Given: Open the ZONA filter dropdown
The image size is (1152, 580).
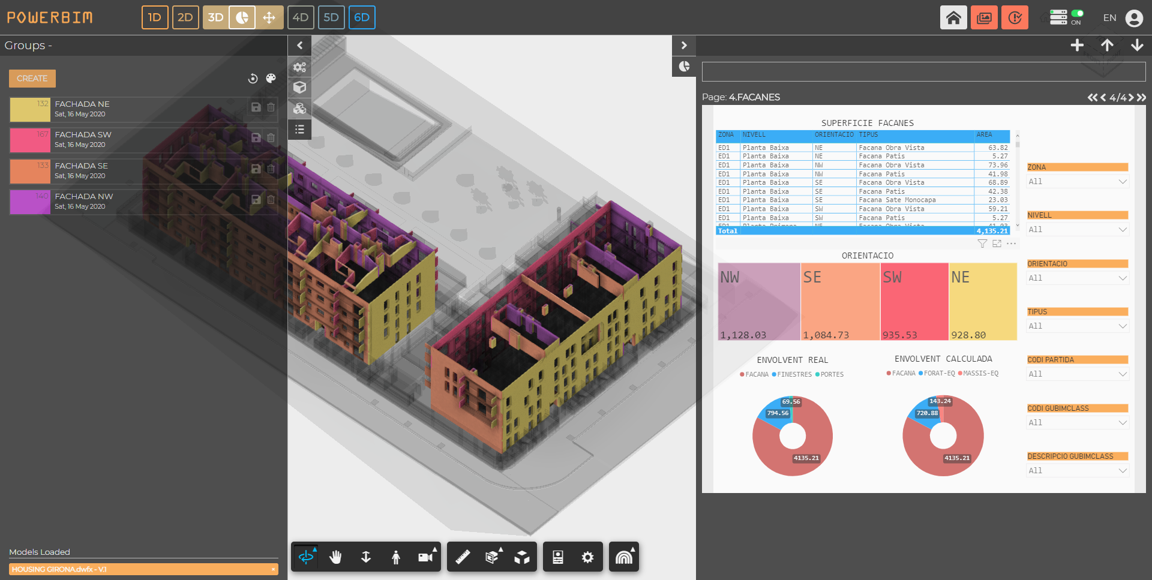Looking at the screenshot, I should point(1078,182).
